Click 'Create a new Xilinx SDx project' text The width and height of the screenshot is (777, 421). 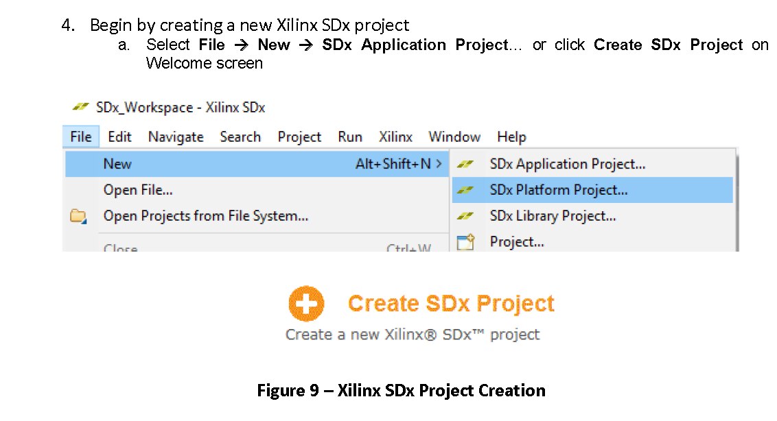pyautogui.click(x=413, y=335)
